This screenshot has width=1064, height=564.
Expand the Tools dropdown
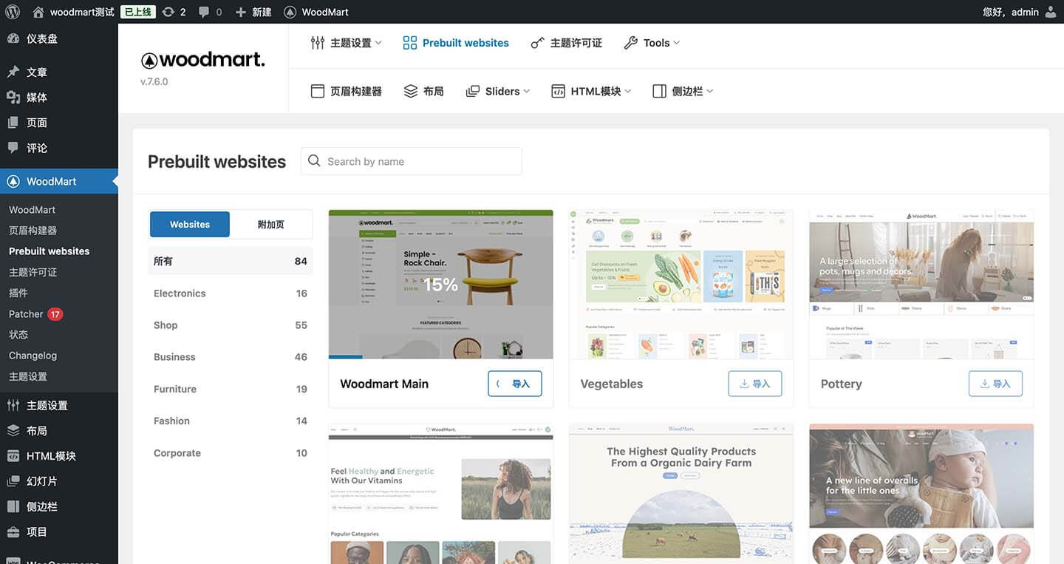point(652,43)
